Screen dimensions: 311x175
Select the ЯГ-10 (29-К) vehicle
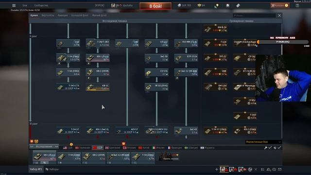point(156,87)
